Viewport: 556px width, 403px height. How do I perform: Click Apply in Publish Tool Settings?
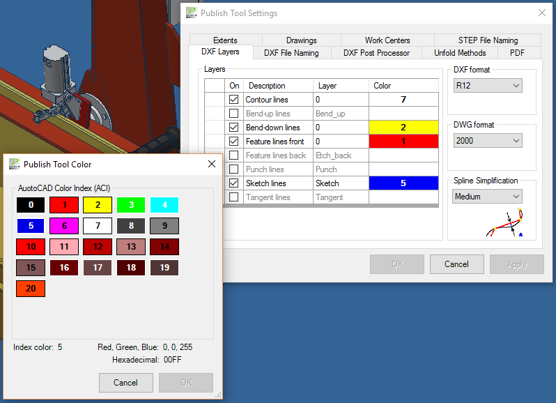517,264
